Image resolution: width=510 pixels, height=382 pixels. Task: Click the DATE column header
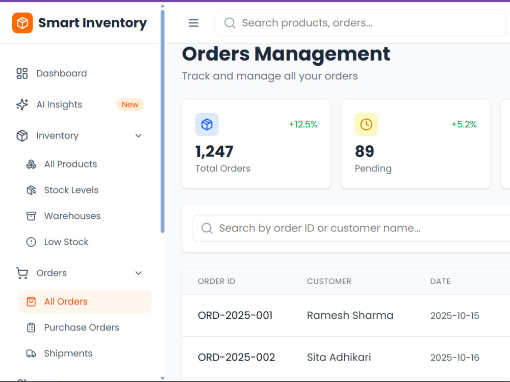click(441, 281)
